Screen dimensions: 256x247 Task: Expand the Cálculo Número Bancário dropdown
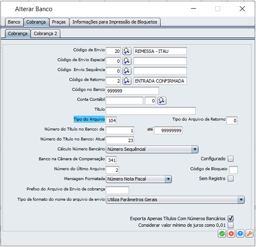pyautogui.click(x=195, y=149)
